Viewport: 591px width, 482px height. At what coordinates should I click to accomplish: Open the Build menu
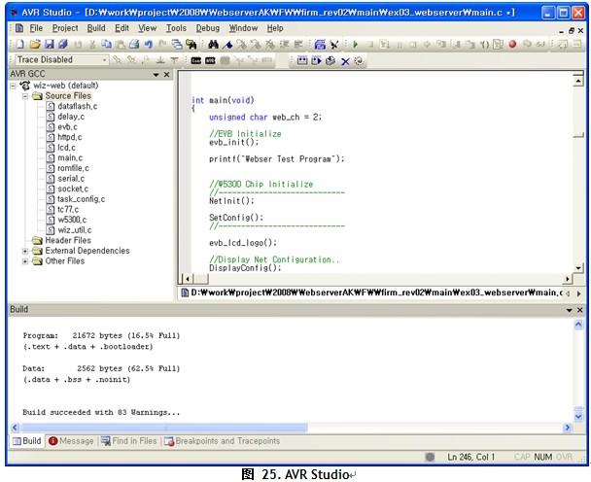coord(96,28)
